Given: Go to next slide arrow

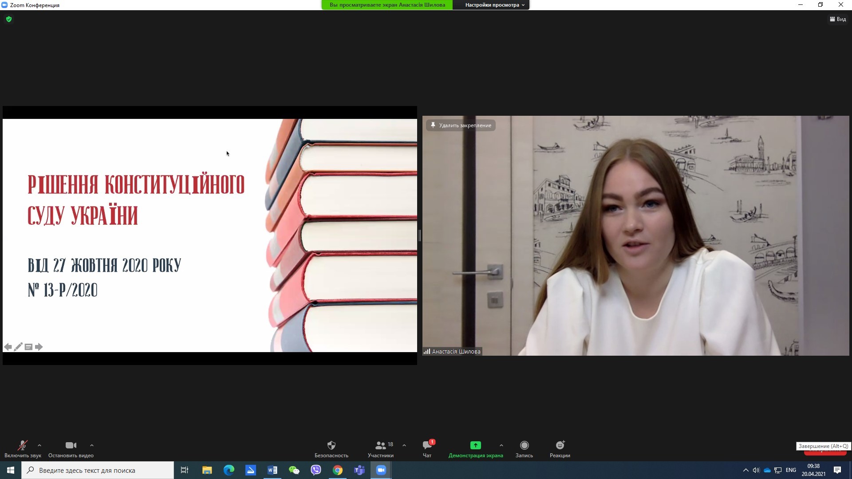Looking at the screenshot, I should click(39, 347).
